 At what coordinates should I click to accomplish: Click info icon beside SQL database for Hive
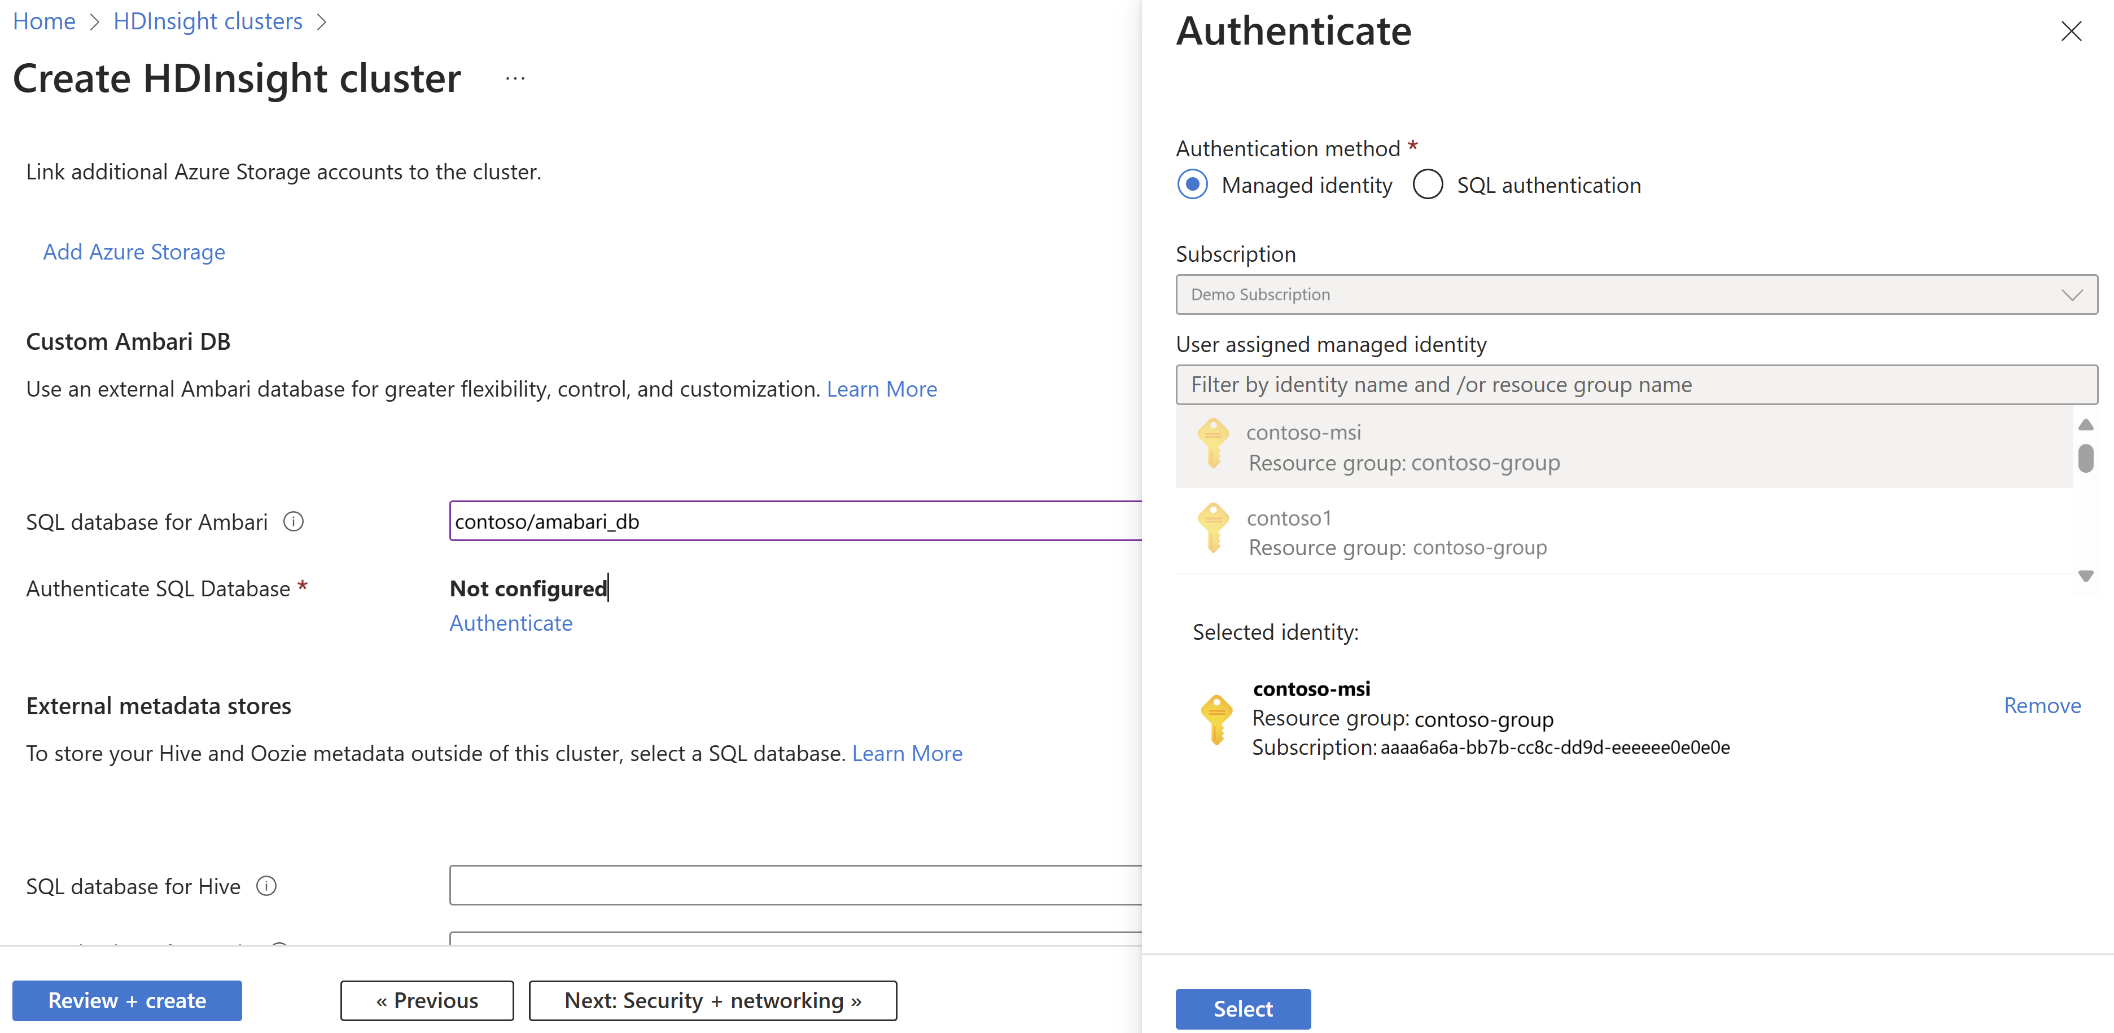click(x=266, y=886)
